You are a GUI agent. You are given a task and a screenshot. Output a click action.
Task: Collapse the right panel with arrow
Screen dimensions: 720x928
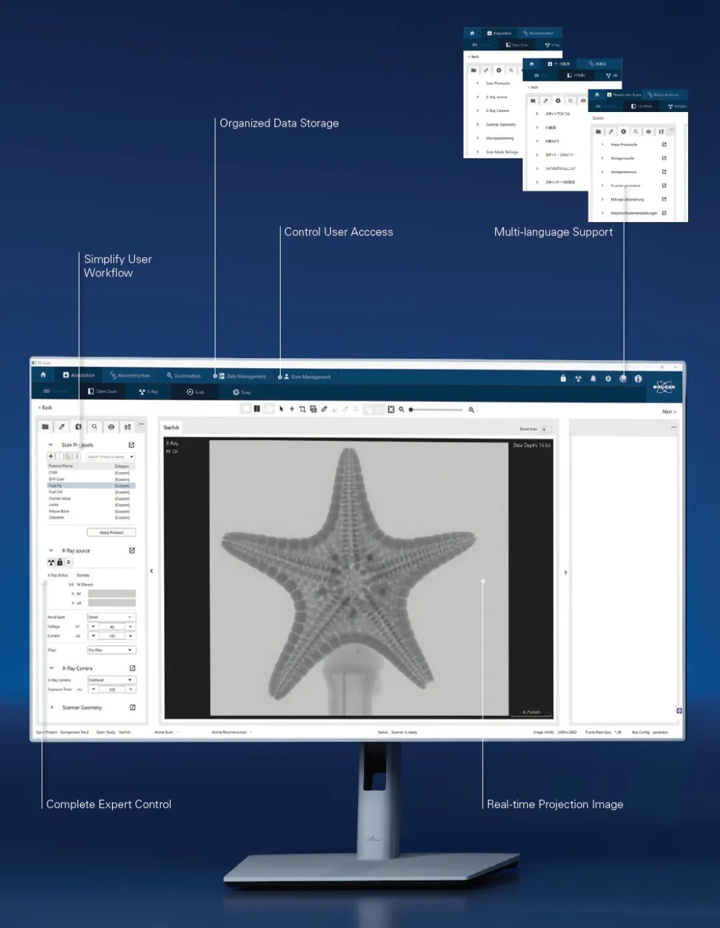click(566, 572)
